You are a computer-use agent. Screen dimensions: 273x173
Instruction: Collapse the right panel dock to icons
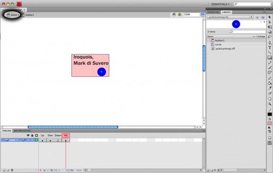pyautogui.click(x=265, y=9)
